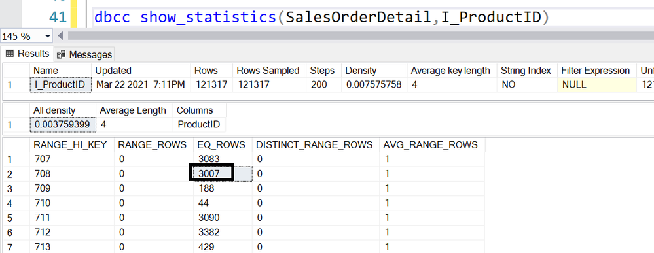
Task: Select the 3007 EQ_ROWS cell
Action: [x=211, y=173]
